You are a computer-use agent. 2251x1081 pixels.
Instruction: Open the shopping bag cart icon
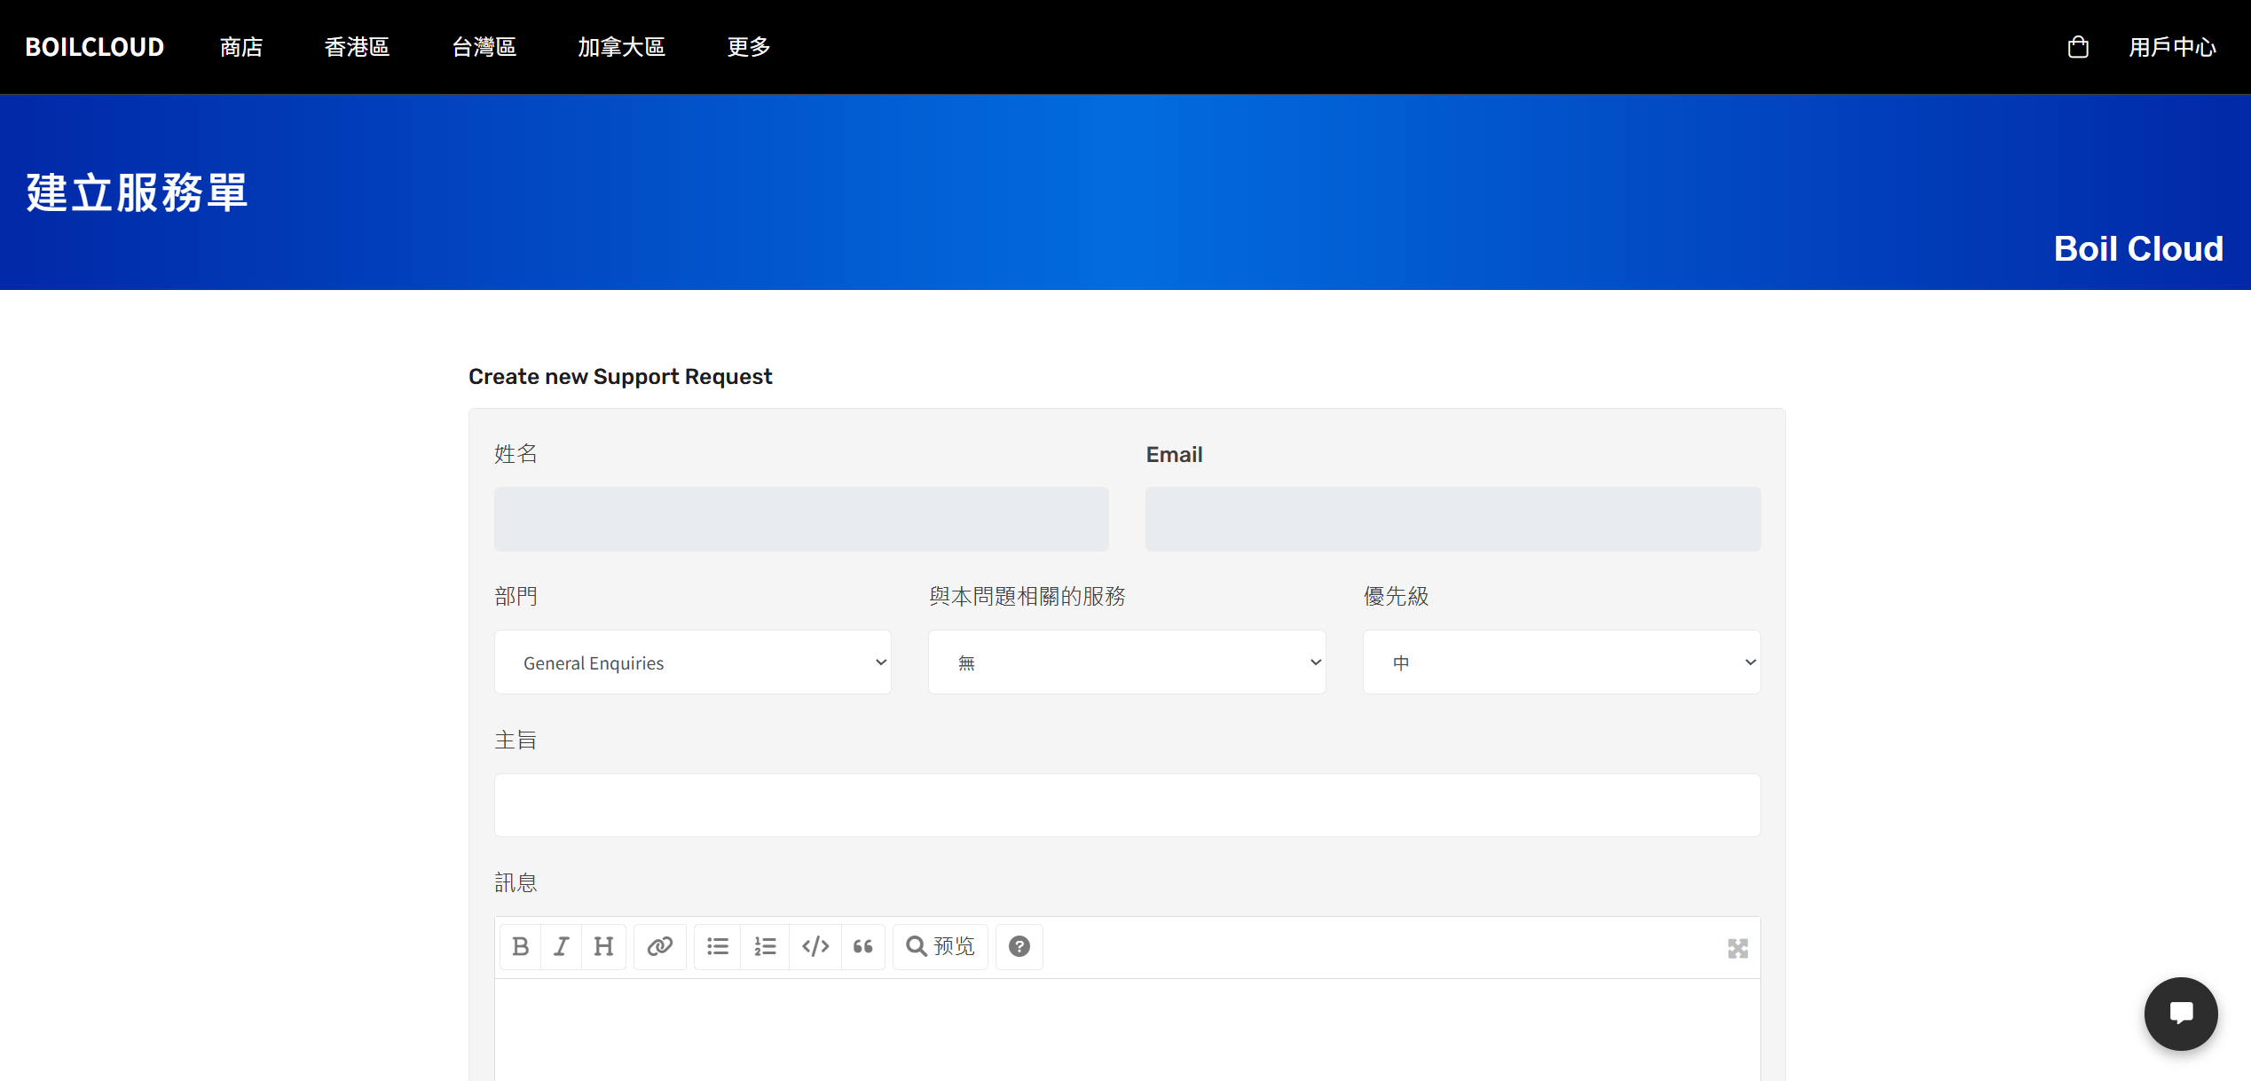2078,47
